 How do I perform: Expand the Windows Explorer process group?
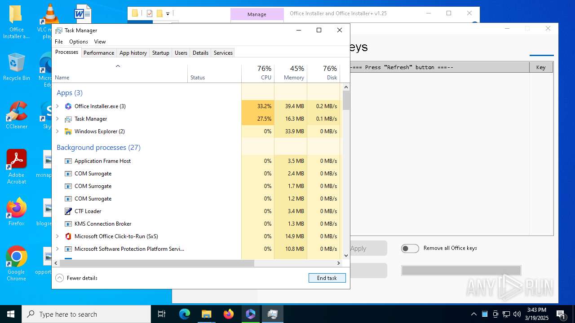click(57, 131)
